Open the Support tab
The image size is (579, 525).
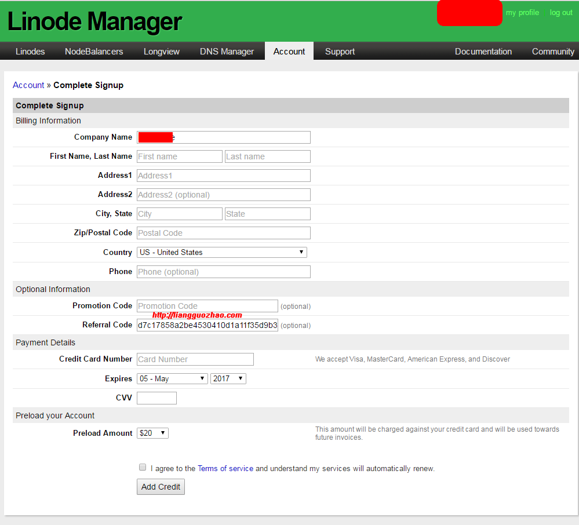(x=340, y=52)
